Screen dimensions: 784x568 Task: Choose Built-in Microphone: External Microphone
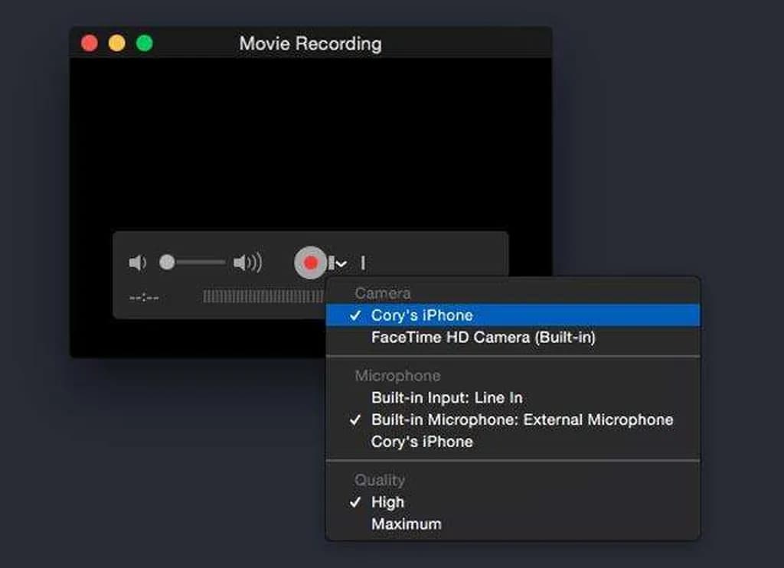522,419
